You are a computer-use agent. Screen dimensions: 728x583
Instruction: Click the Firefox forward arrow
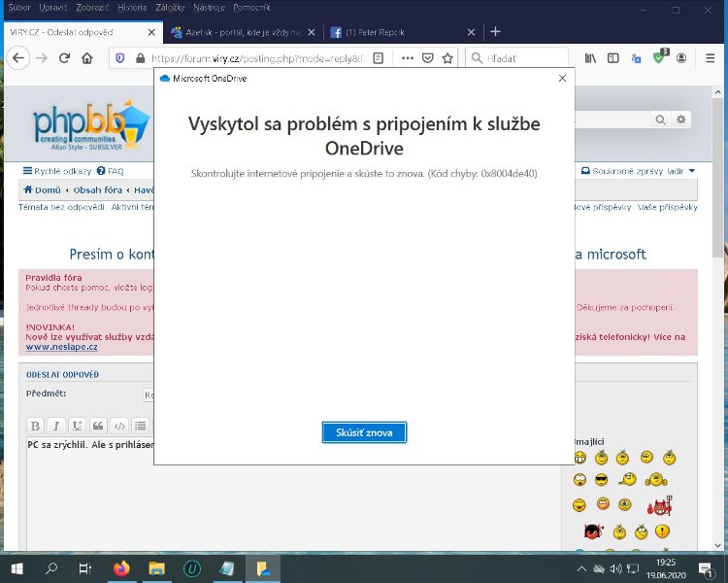(x=42, y=58)
